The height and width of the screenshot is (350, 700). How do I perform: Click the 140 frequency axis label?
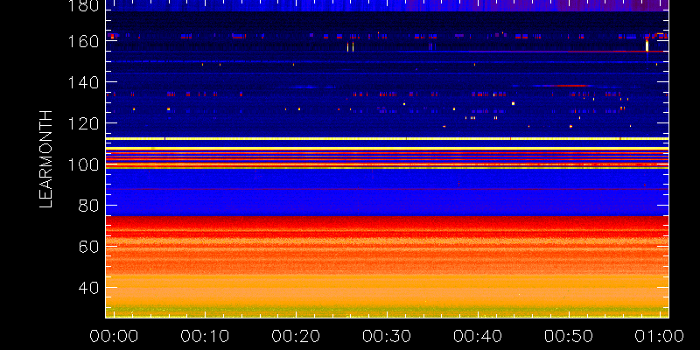[x=83, y=82]
